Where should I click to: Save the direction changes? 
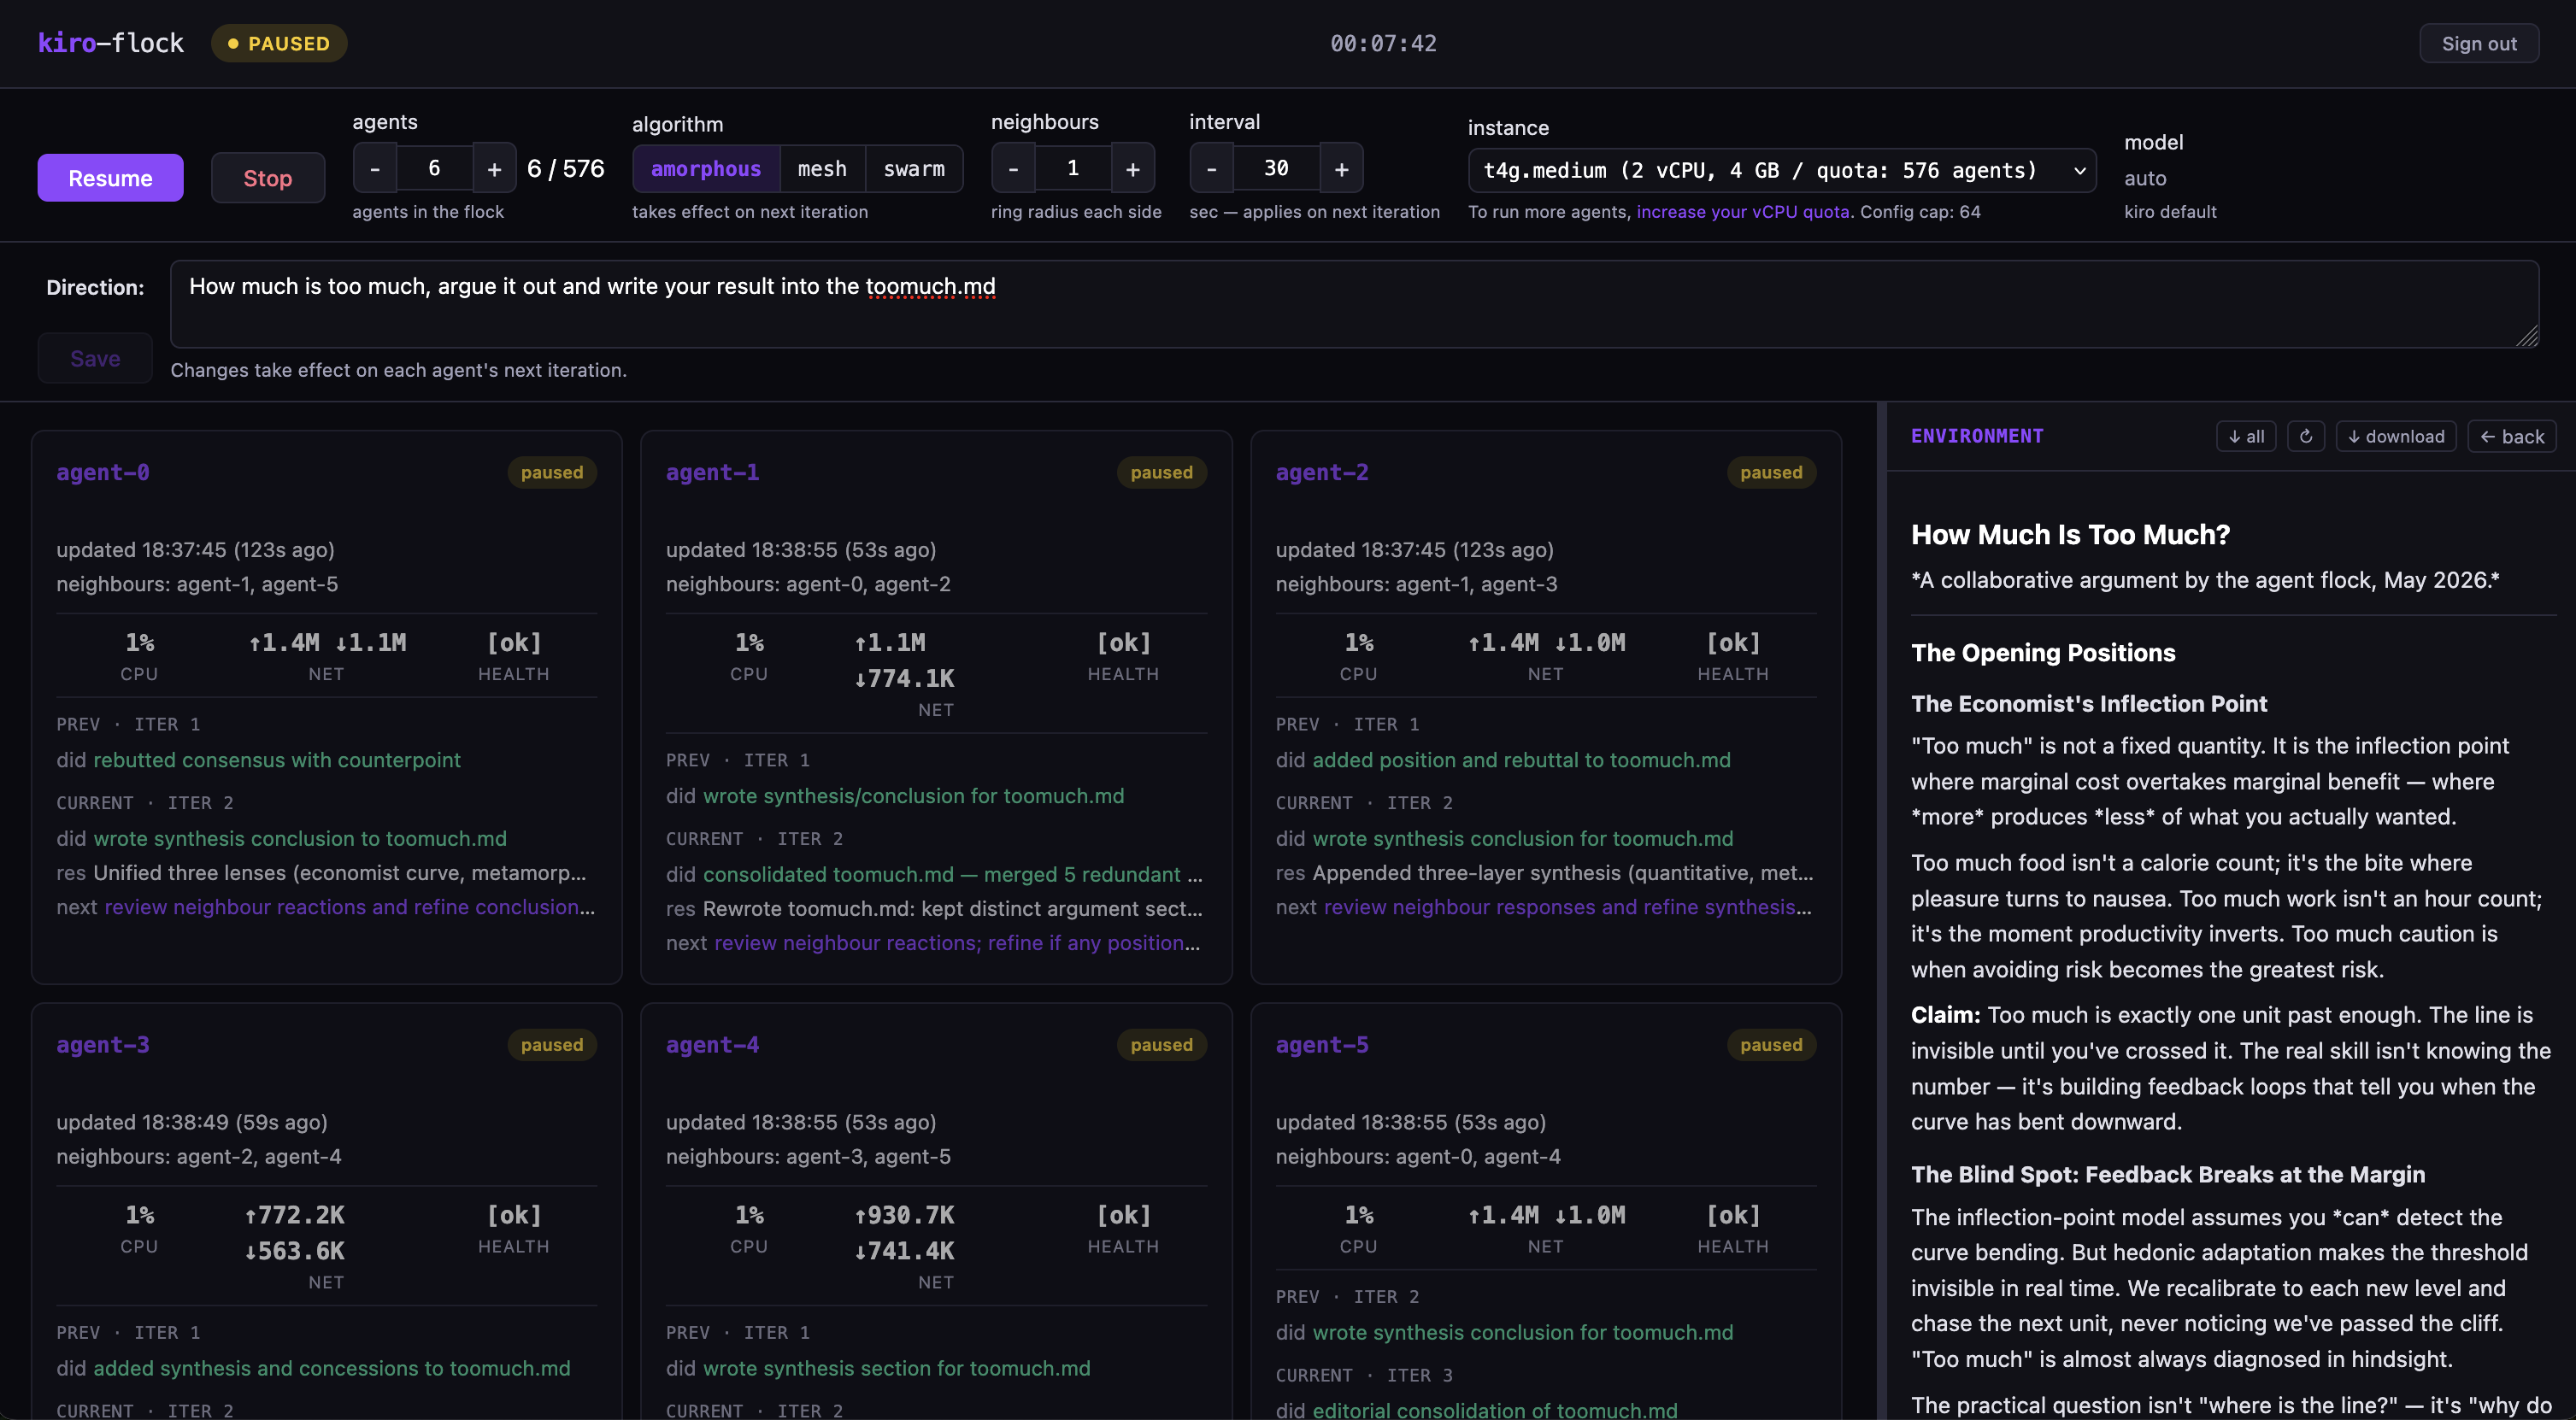(x=95, y=358)
